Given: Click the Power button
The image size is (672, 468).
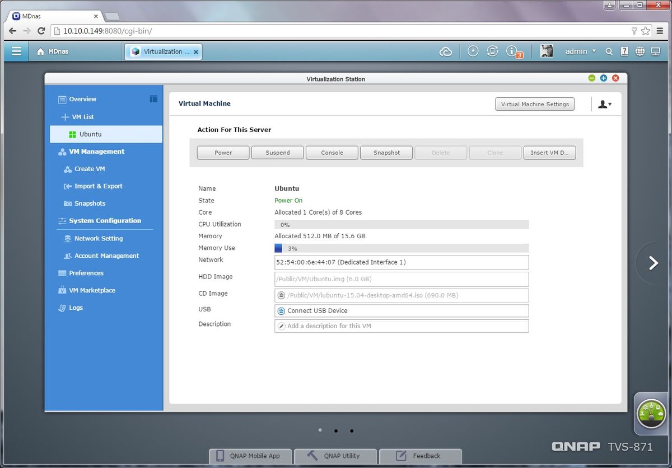Looking at the screenshot, I should click(223, 153).
